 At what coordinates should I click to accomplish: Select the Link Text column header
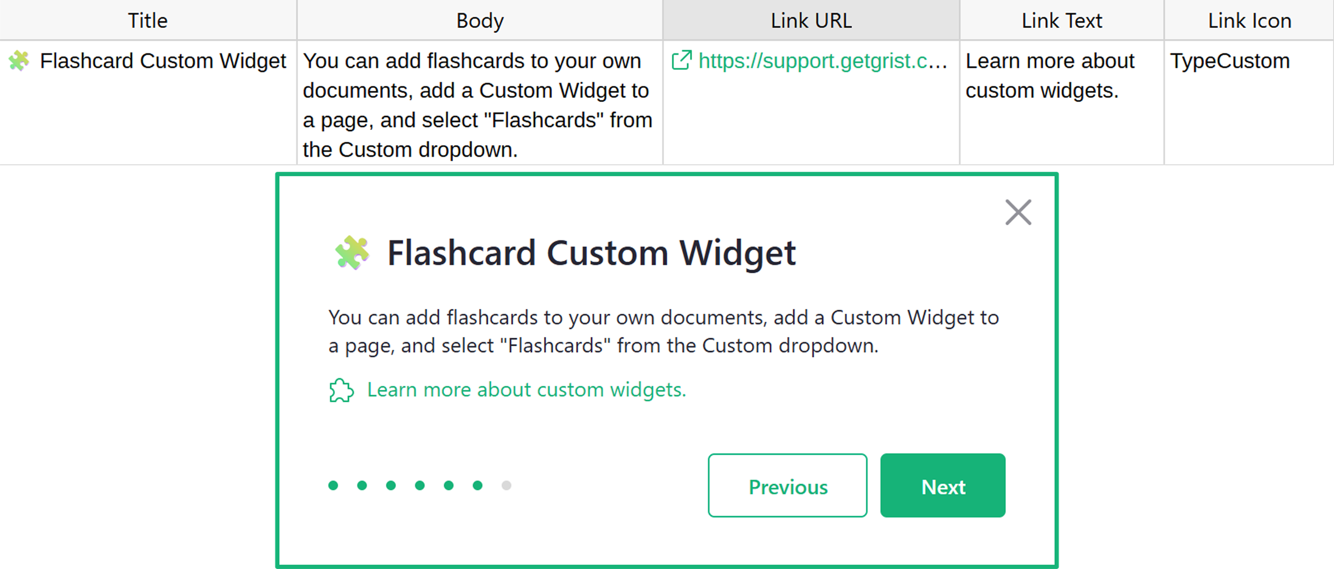pyautogui.click(x=1062, y=21)
